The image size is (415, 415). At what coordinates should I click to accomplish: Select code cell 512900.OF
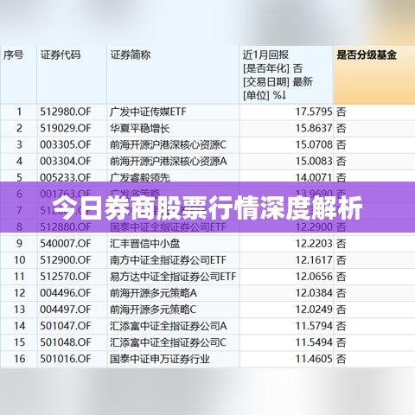click(66, 260)
